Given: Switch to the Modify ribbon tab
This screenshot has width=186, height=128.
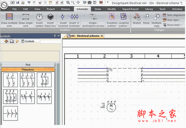Looking at the screenshot, I should click(111, 9).
